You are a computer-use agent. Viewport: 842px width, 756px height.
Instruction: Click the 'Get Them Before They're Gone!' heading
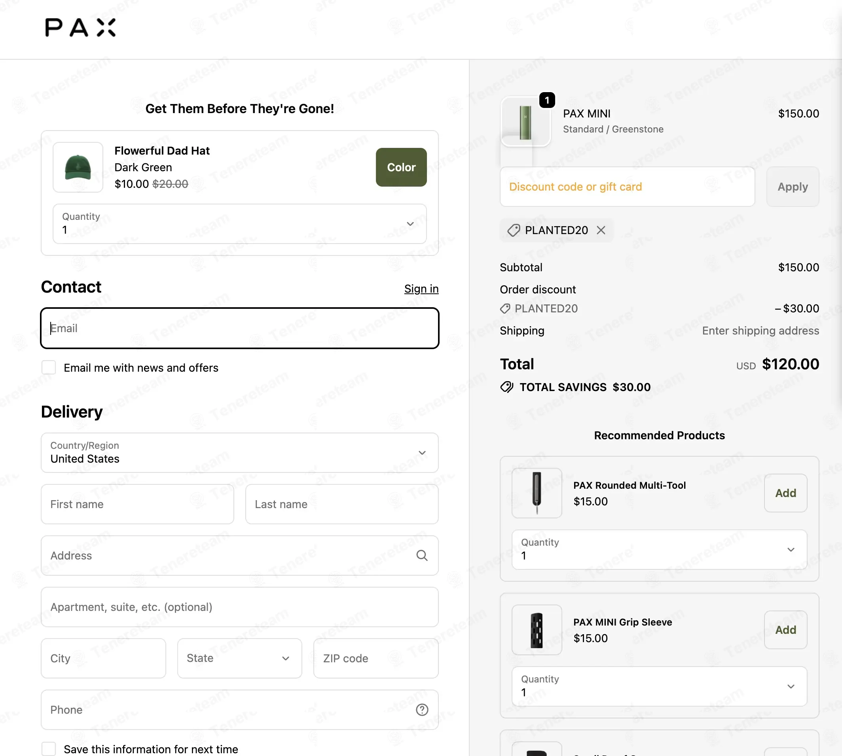240,108
